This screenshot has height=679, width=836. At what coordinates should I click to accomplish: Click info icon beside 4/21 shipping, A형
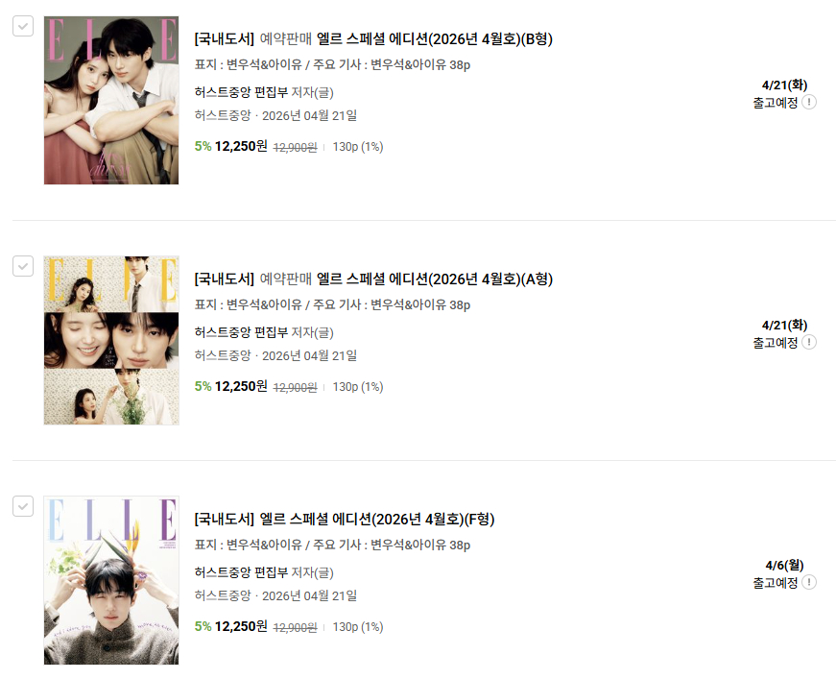click(x=809, y=342)
